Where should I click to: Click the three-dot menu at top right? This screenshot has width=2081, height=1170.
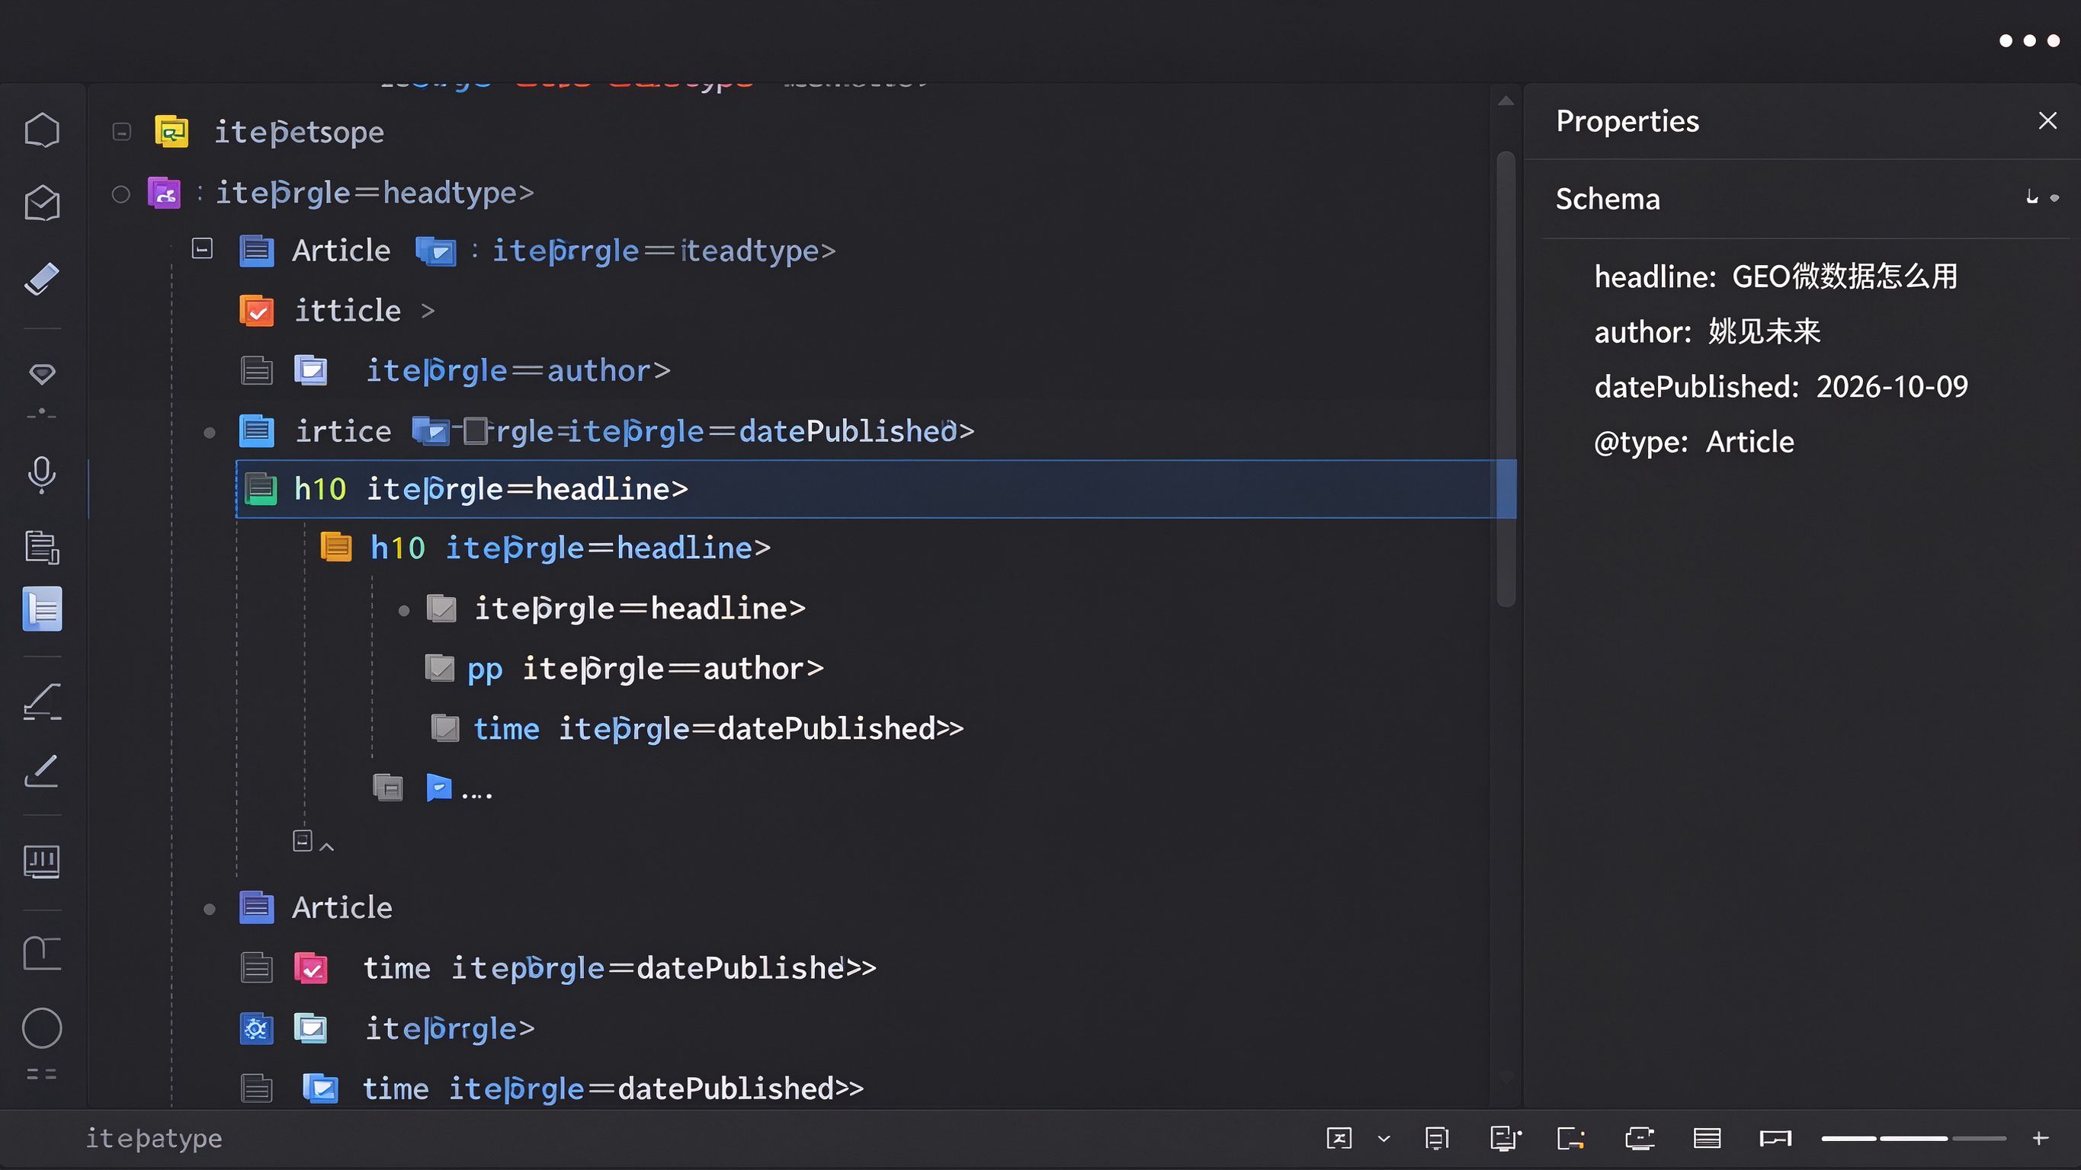coord(2029,40)
